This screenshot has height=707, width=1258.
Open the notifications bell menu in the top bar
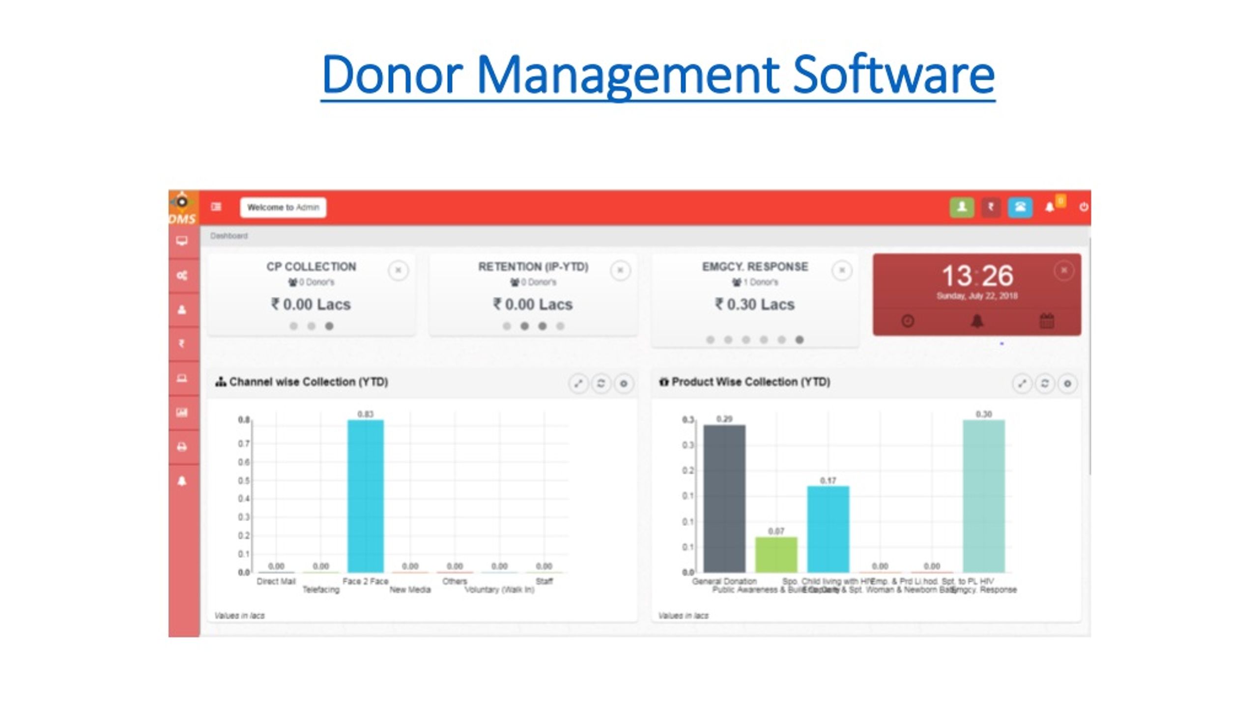coord(1050,208)
